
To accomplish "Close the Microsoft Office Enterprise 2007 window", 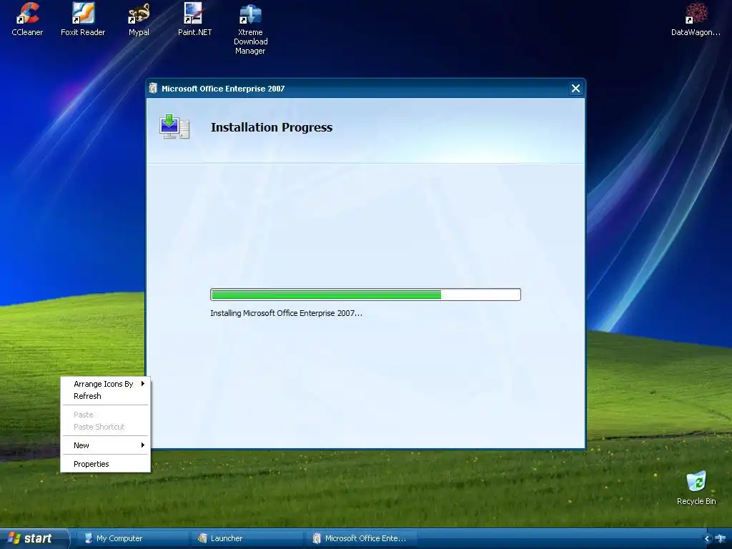I will coord(575,88).
